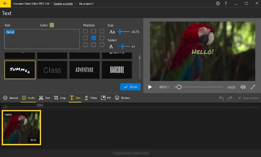Adjust the text Speed slider

(123, 46)
